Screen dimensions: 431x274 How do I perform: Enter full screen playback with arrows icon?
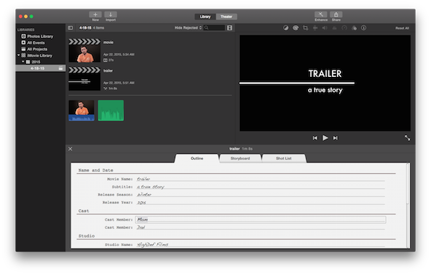407,138
